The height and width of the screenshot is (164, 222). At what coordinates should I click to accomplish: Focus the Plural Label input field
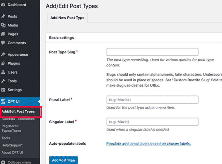(152, 99)
